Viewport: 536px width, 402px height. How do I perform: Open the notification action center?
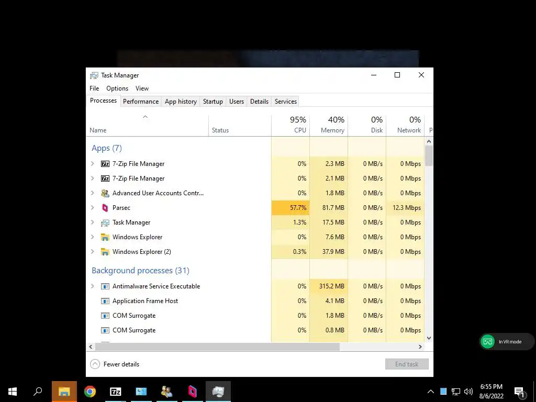[520, 392]
